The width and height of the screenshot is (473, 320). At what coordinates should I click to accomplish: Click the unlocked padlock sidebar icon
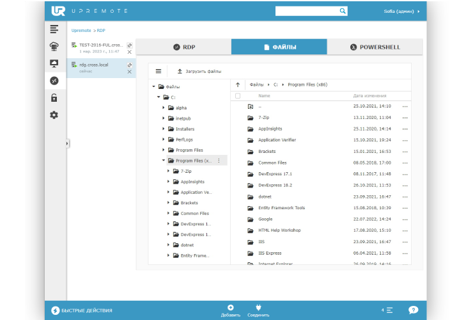tap(54, 98)
